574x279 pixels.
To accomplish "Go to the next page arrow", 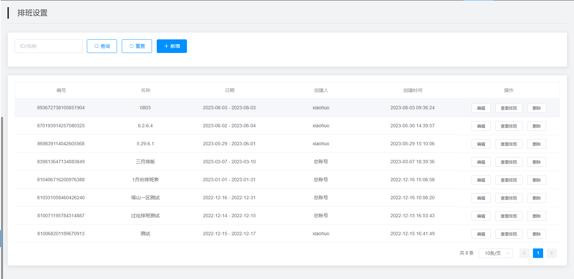I will [x=551, y=253].
